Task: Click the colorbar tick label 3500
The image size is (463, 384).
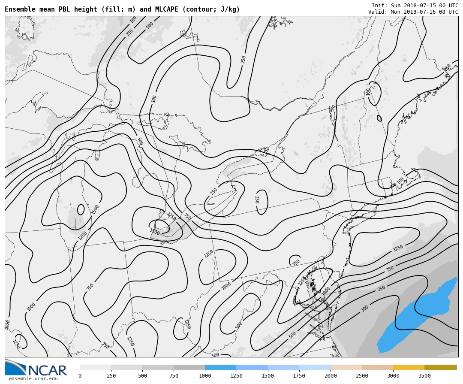Action: [424, 376]
